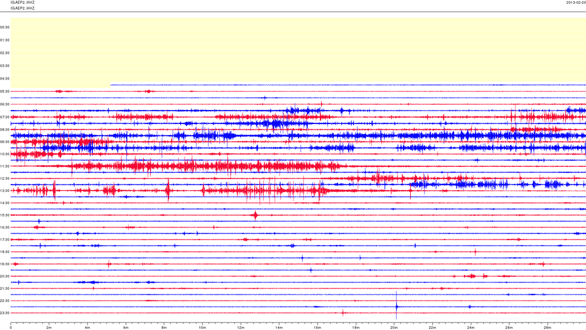Select the 2m axis tick label
The image size is (586, 330).
(x=49, y=328)
